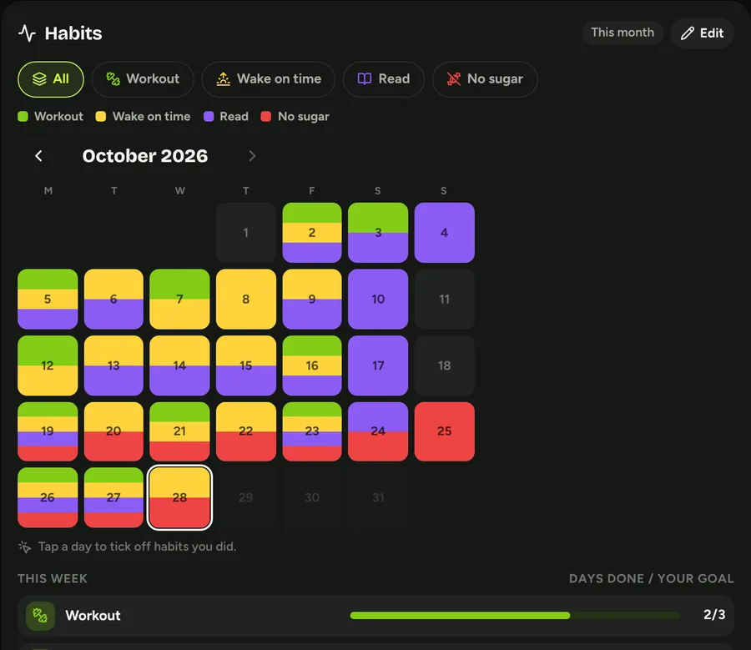Viewport: 751px width, 650px height.
Task: Click the book icon in Read chip
Action: 365,79
